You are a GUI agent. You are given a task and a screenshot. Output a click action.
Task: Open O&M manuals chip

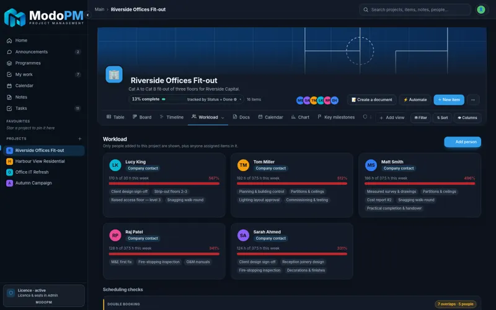tap(198, 262)
